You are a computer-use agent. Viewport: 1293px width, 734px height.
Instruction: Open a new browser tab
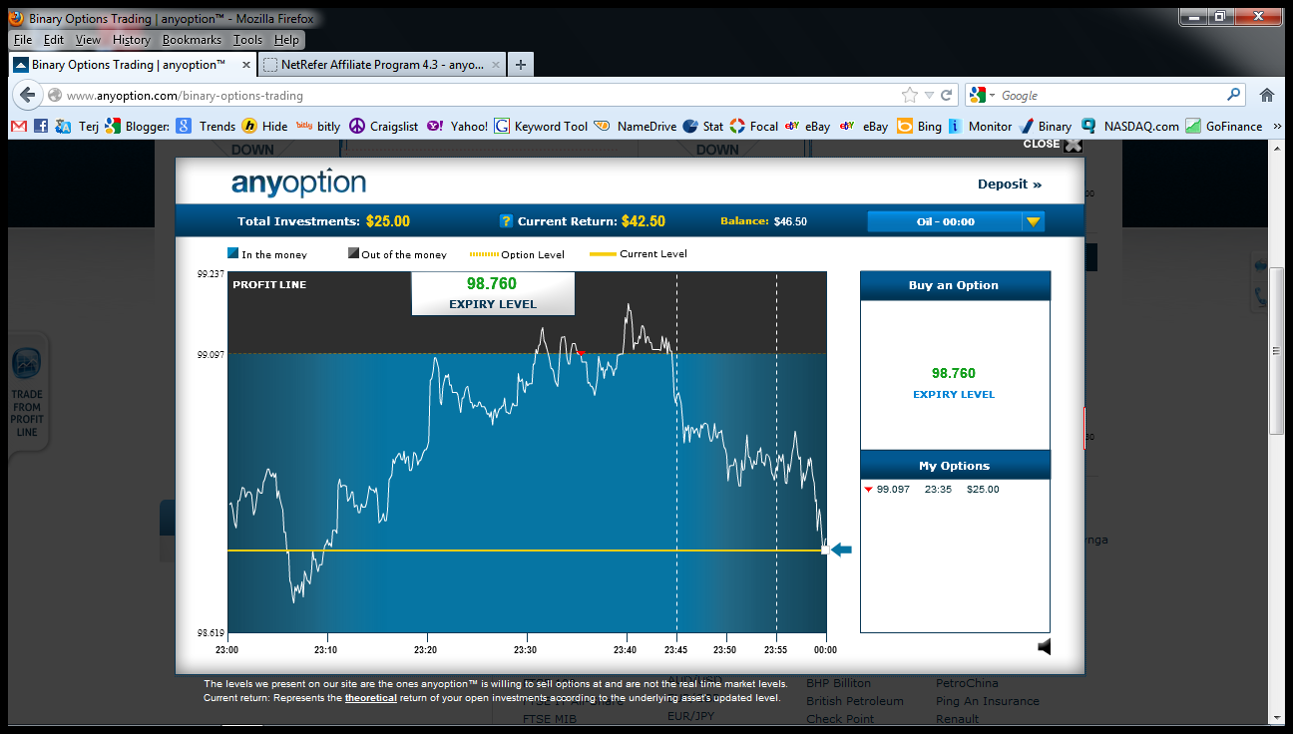click(x=520, y=65)
